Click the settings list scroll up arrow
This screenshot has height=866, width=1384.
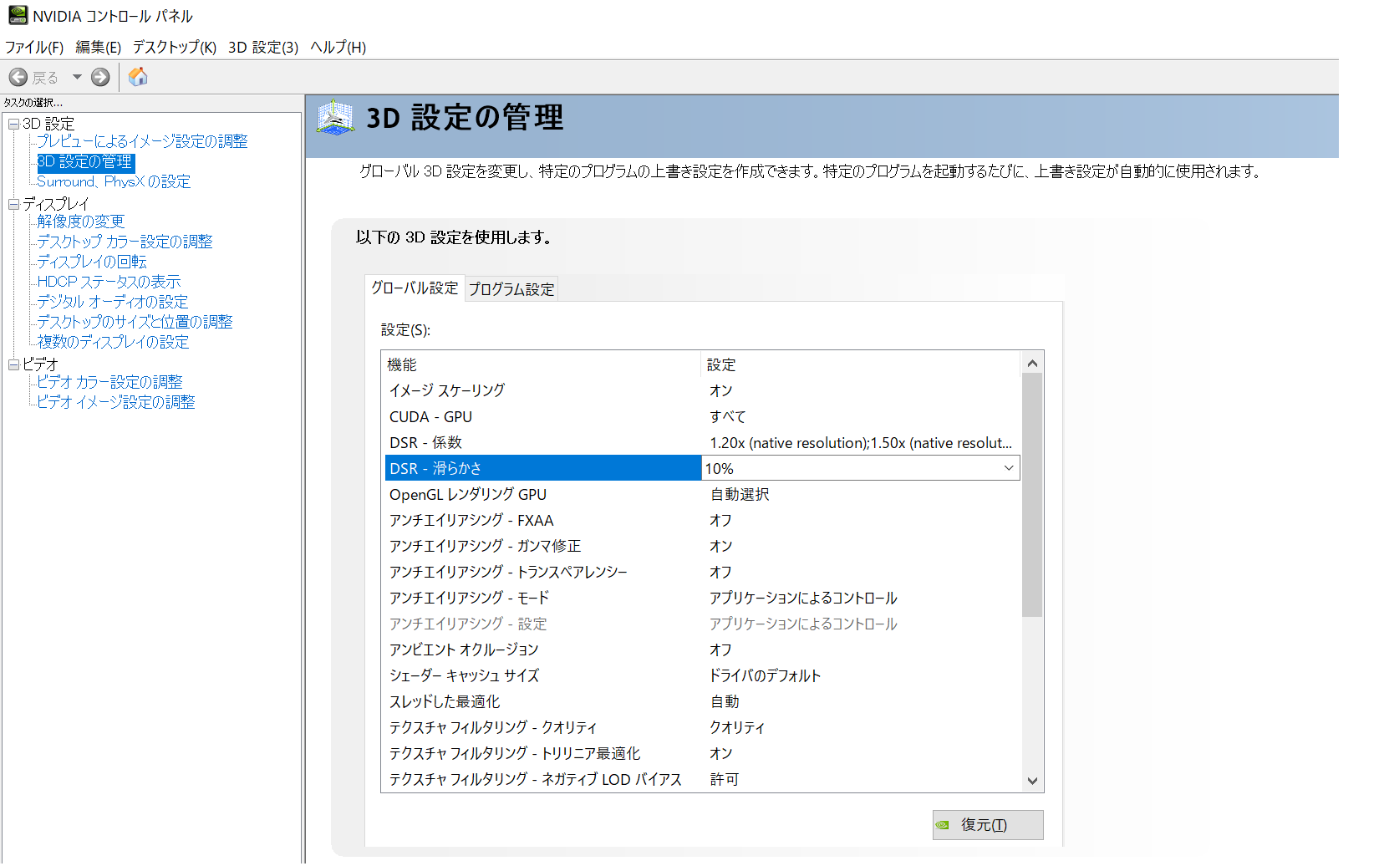click(1032, 363)
